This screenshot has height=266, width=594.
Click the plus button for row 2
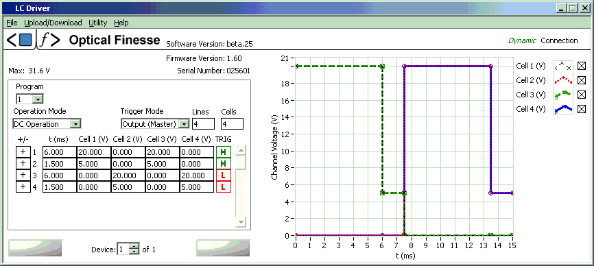coord(23,163)
